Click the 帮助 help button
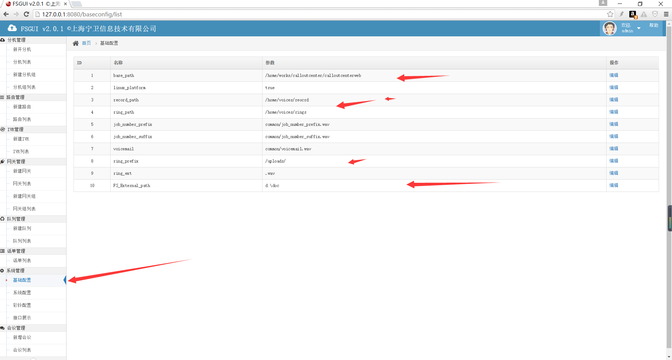This screenshot has height=360, width=672. coord(653,26)
